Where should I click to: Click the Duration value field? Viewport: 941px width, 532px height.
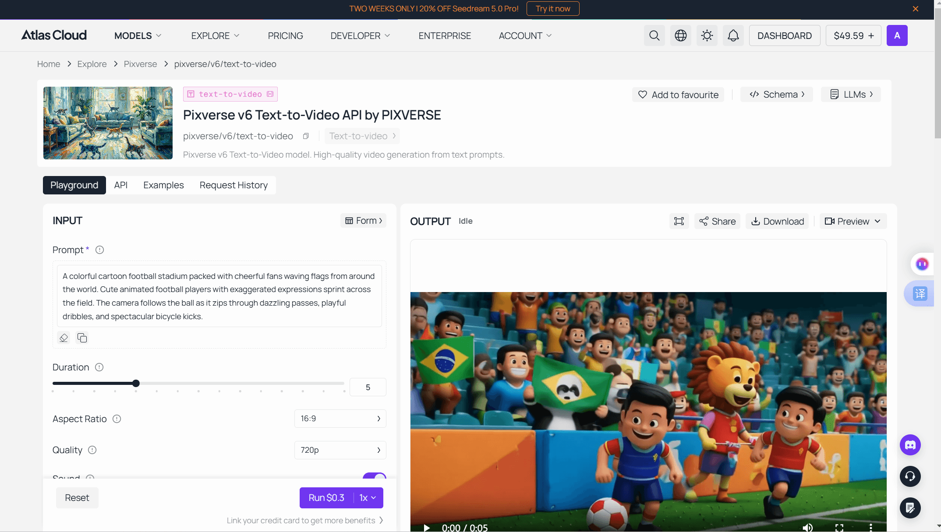click(368, 387)
